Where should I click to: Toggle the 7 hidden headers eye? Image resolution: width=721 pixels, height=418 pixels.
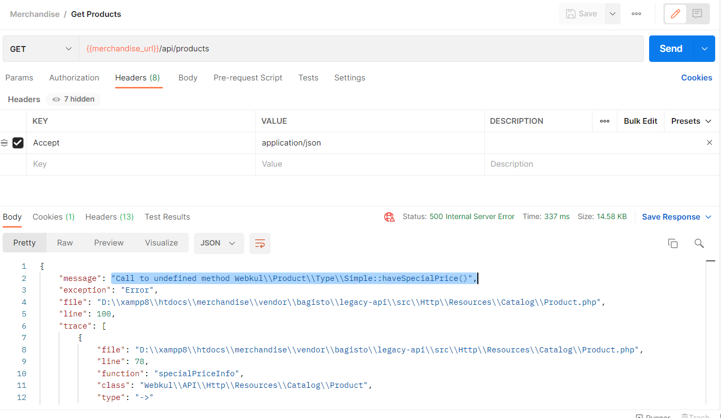click(73, 99)
